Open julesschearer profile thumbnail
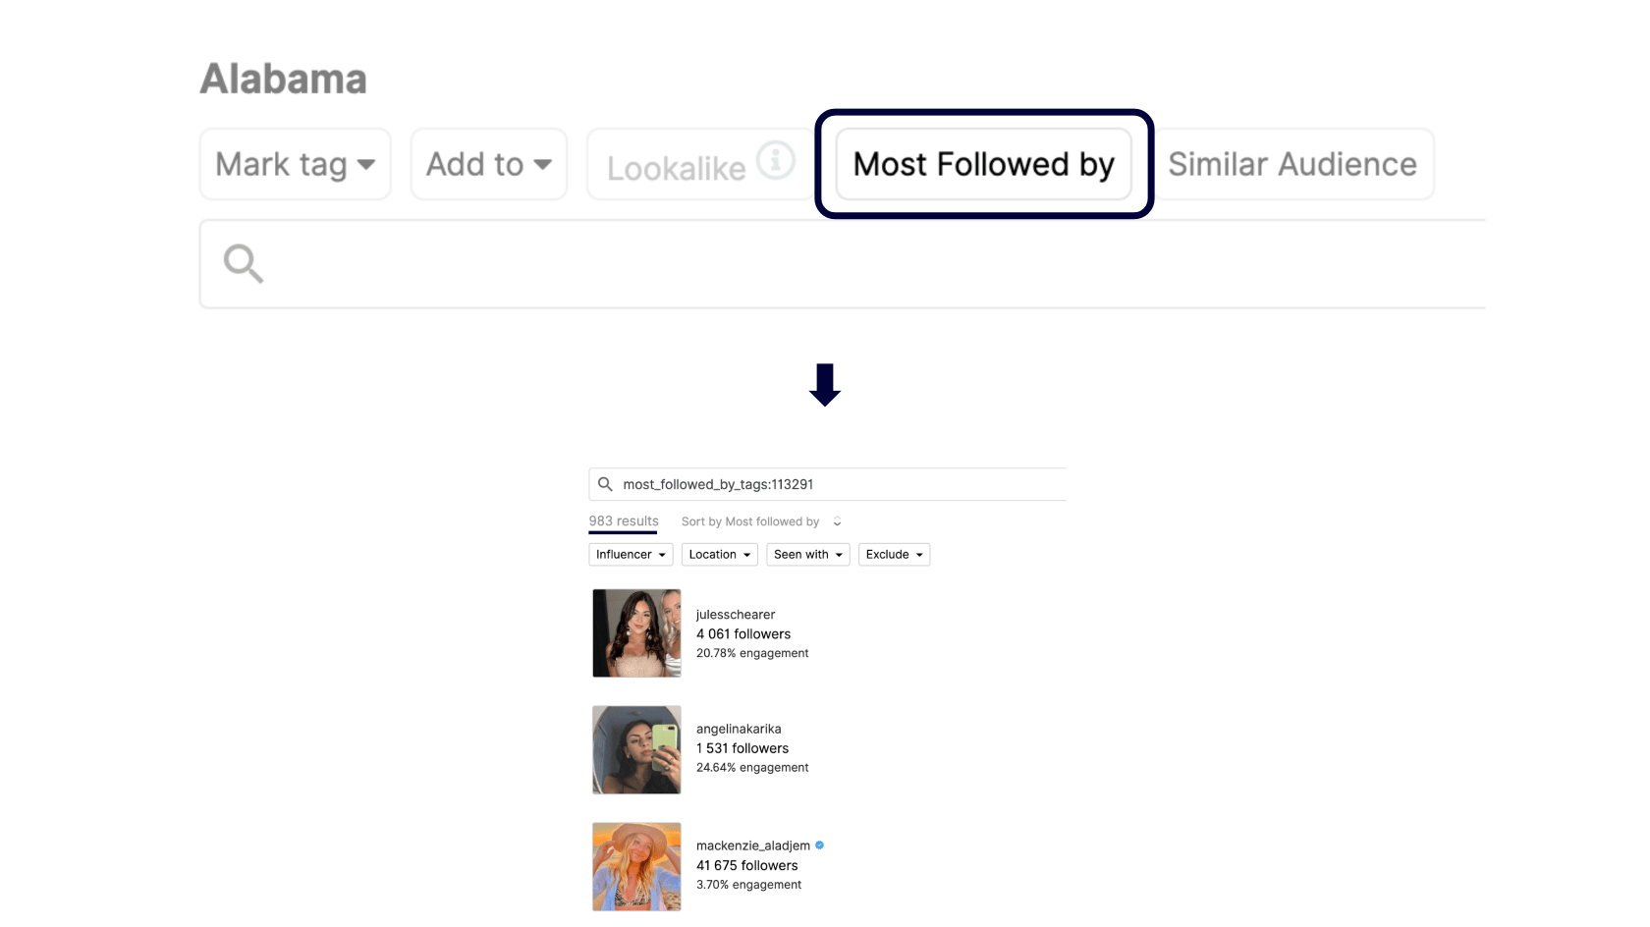The image size is (1650, 927). click(636, 633)
